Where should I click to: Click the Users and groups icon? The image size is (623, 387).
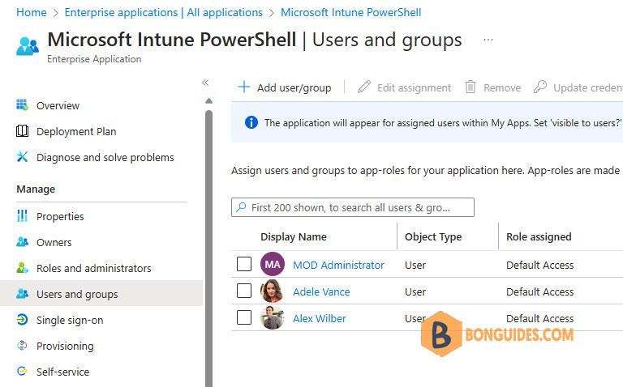(22, 294)
